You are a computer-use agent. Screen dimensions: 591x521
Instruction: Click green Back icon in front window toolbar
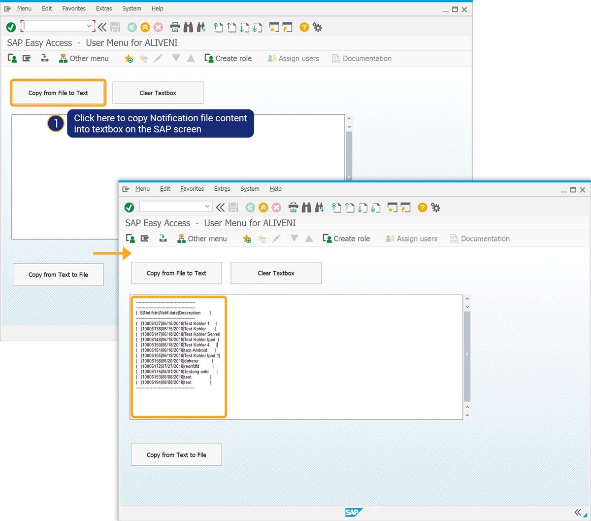click(250, 208)
